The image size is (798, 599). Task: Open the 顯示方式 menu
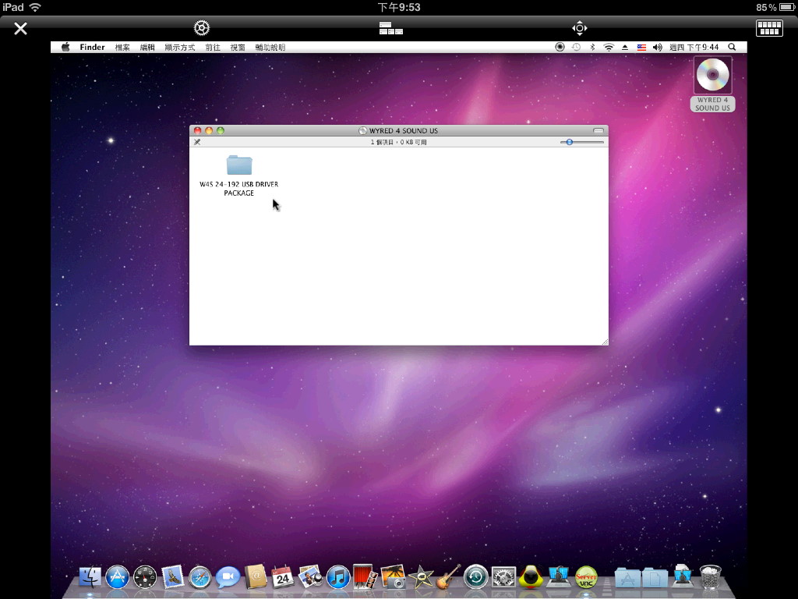tap(180, 48)
